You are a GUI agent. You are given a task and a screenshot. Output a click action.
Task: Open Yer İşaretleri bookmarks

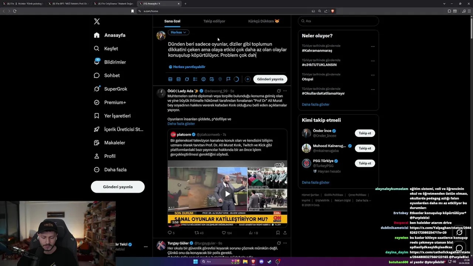click(x=112, y=116)
